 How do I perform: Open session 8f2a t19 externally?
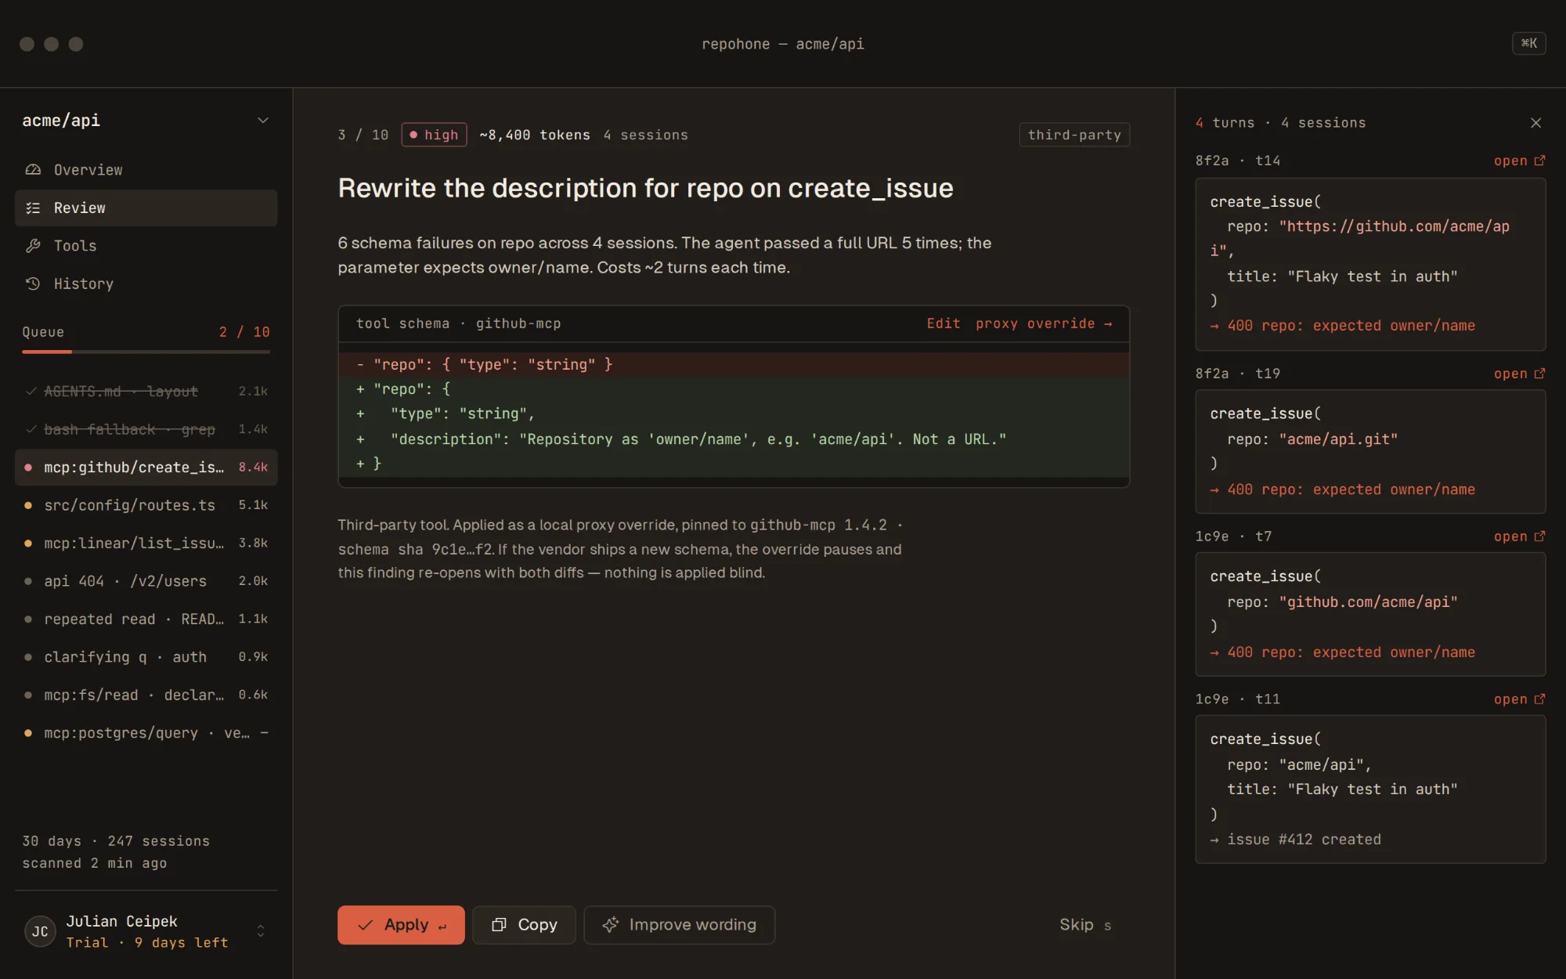pyautogui.click(x=1519, y=374)
